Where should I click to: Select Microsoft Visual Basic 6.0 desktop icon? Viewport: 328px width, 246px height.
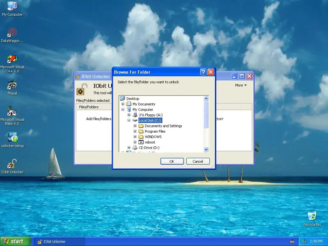[x=12, y=116]
